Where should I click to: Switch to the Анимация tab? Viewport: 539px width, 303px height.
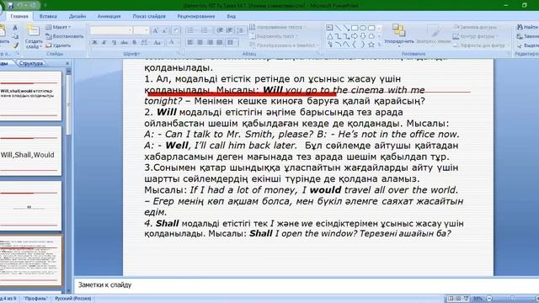coord(109,16)
